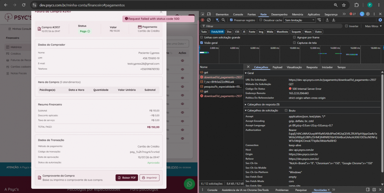Close the request details pane
Screen dimensions: 384x193
click(x=248, y=67)
